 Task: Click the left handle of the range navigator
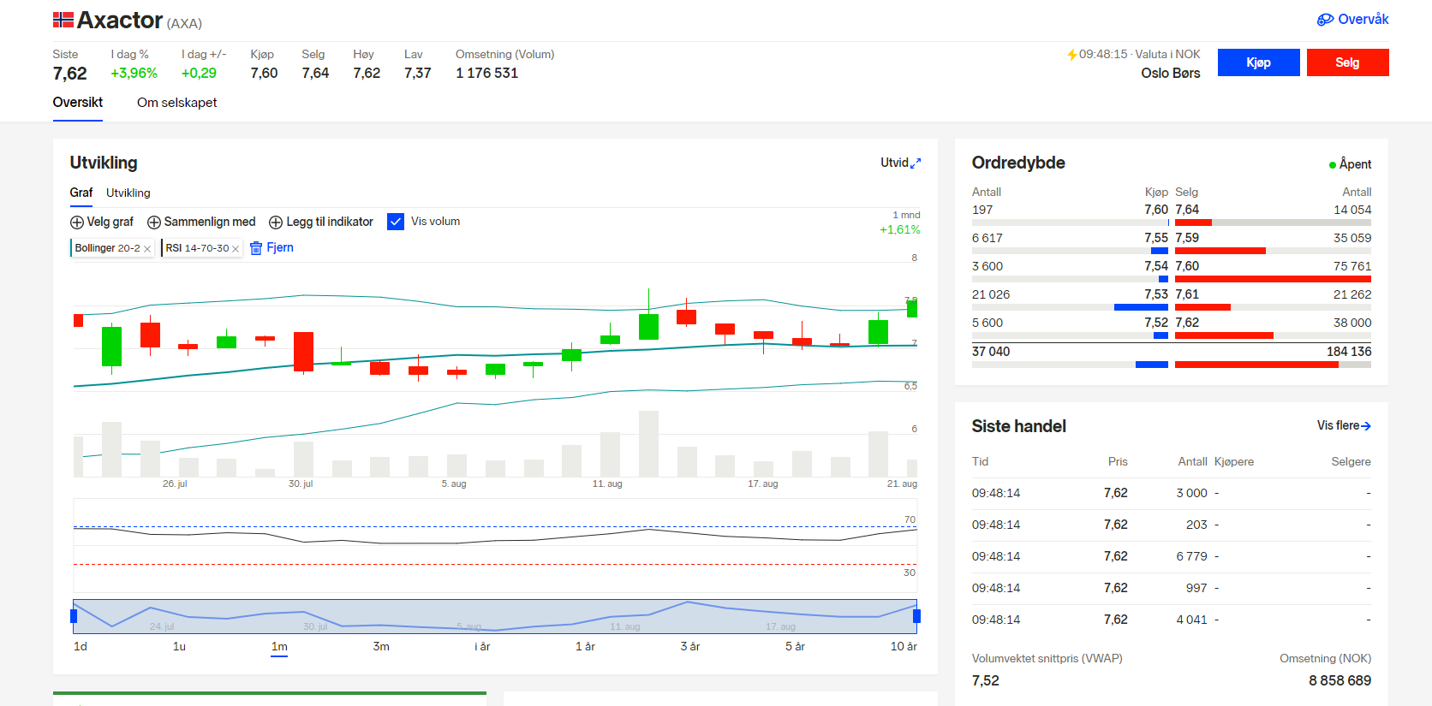74,616
